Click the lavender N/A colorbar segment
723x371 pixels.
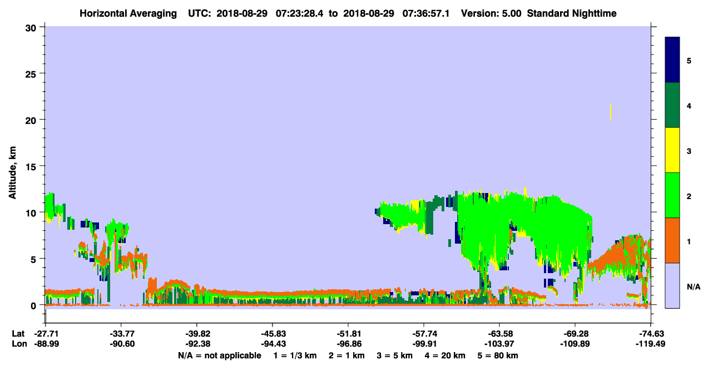[x=672, y=285]
